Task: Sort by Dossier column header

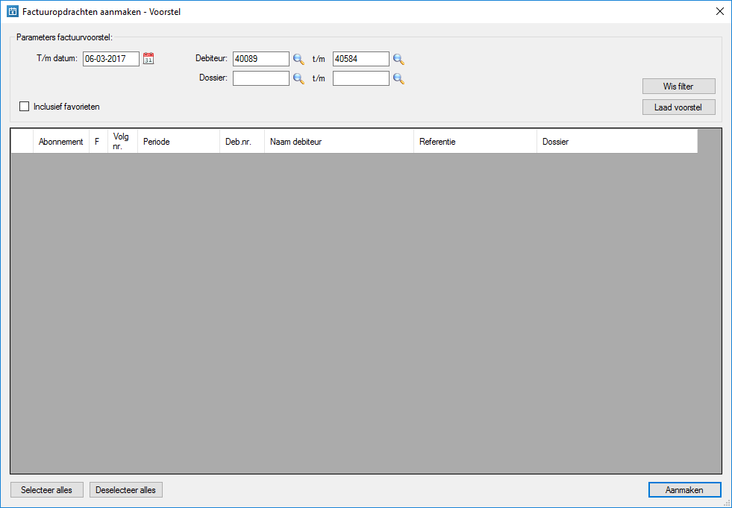Action: [x=618, y=142]
